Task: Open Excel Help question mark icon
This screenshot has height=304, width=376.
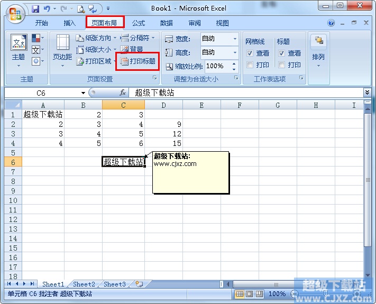Action: (331, 23)
